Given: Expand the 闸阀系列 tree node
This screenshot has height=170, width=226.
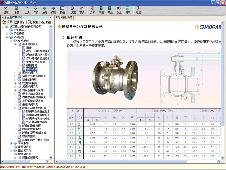Looking at the screenshot, I should (x=11, y=143).
